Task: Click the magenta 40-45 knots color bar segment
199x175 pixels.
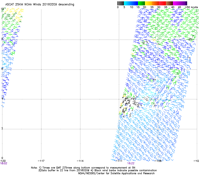Action: tap(176, 3)
